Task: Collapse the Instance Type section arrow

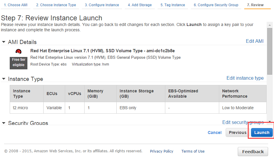Action: point(4,79)
